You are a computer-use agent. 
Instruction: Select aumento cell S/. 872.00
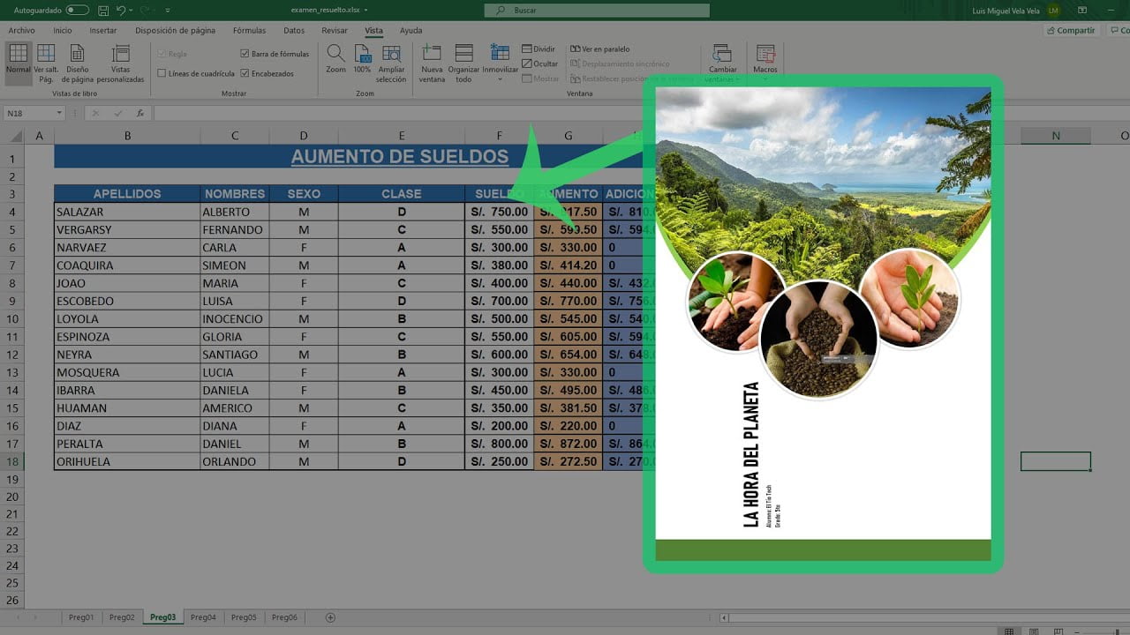[x=569, y=444]
